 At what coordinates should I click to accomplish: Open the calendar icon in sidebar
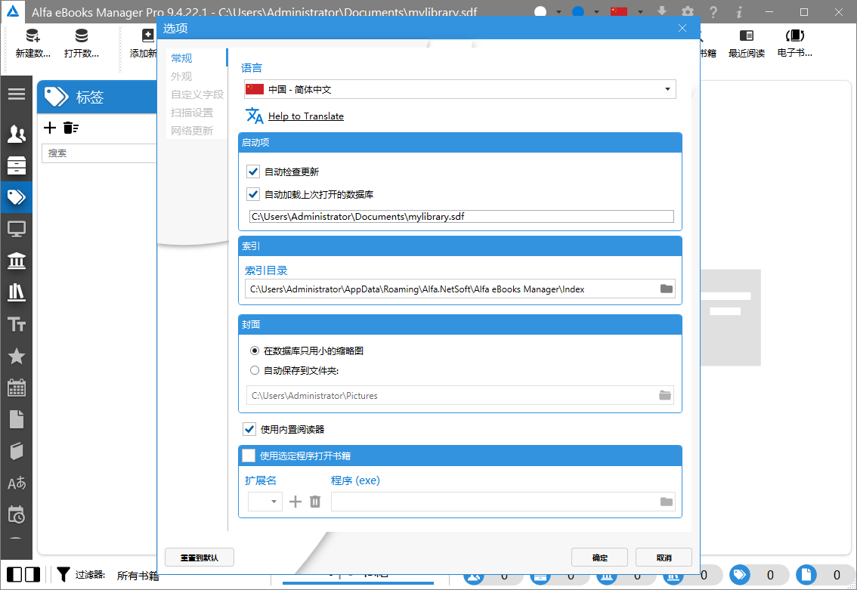pyautogui.click(x=17, y=388)
